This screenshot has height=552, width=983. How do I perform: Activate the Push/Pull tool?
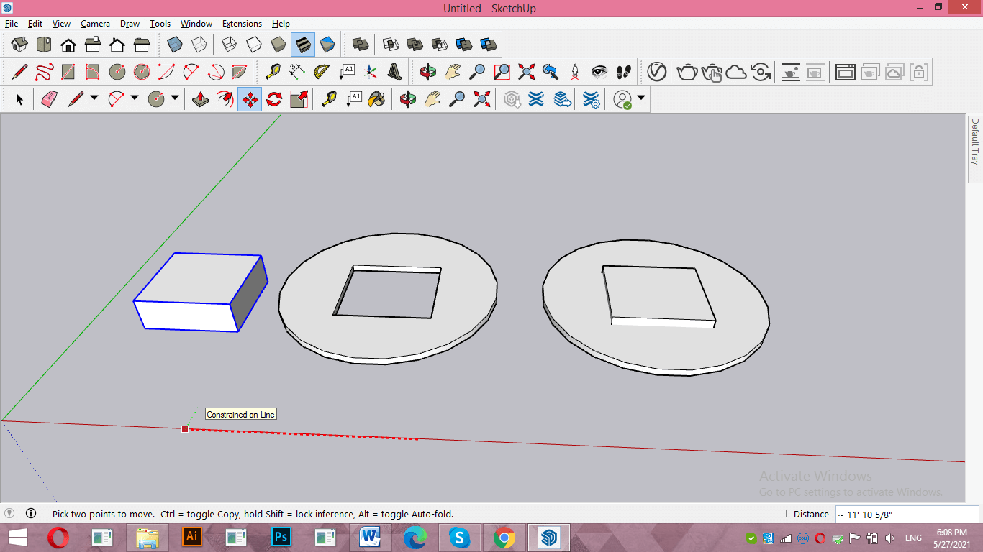(x=201, y=99)
